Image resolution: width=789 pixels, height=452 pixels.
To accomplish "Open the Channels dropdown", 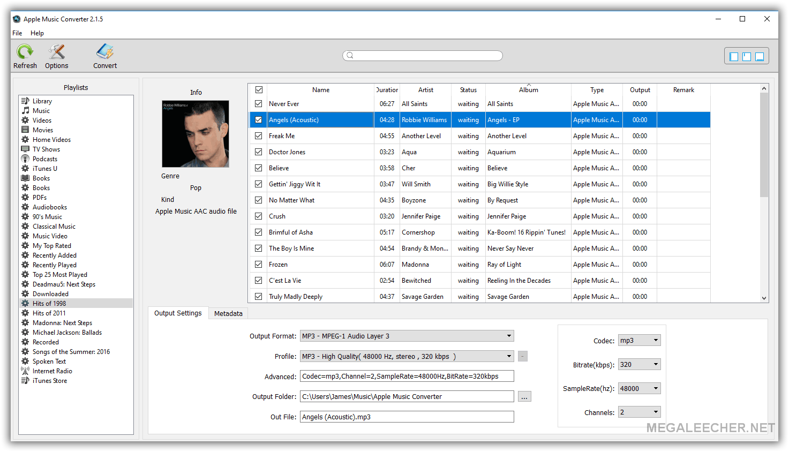I will (x=640, y=412).
